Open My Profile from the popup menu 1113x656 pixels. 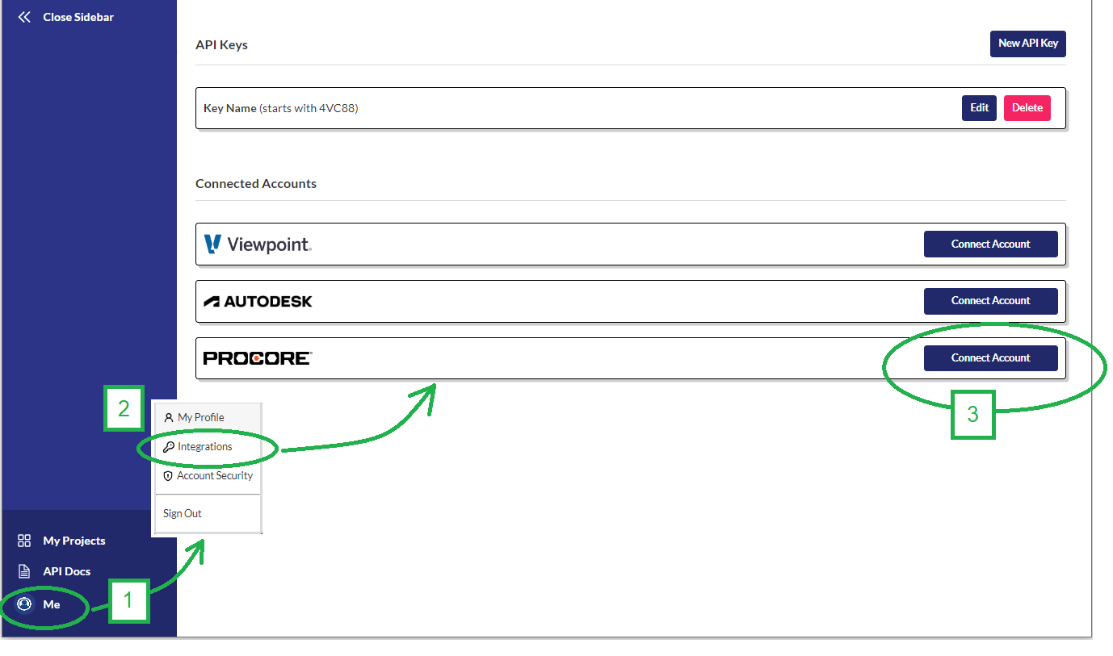[201, 418]
